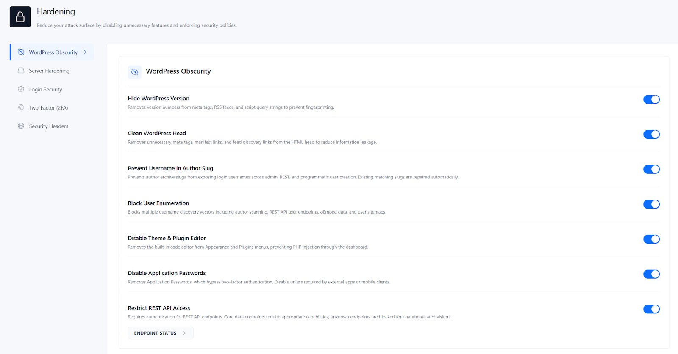Click the ENDPOINT STATUS button
The image size is (678, 354).
tap(161, 333)
